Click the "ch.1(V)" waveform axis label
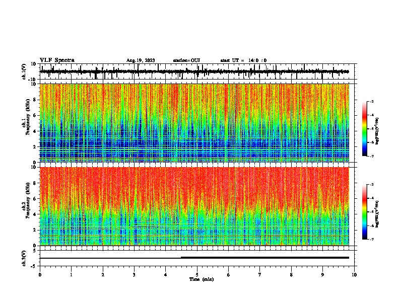 (x=24, y=71)
